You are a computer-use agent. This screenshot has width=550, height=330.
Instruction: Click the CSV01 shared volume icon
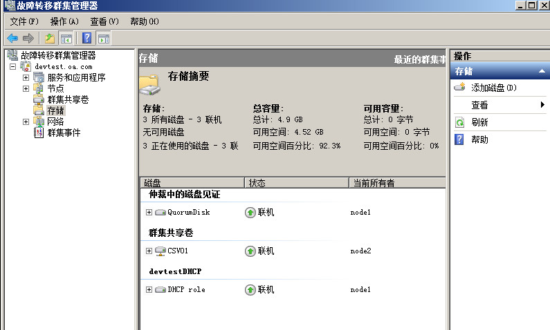(161, 251)
